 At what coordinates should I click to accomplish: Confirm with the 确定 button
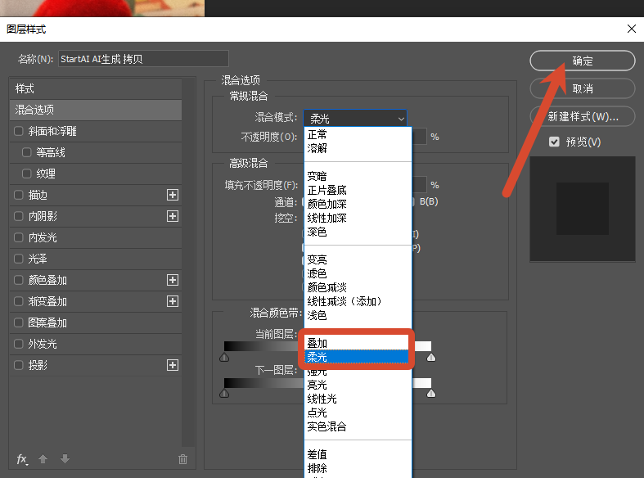click(583, 61)
